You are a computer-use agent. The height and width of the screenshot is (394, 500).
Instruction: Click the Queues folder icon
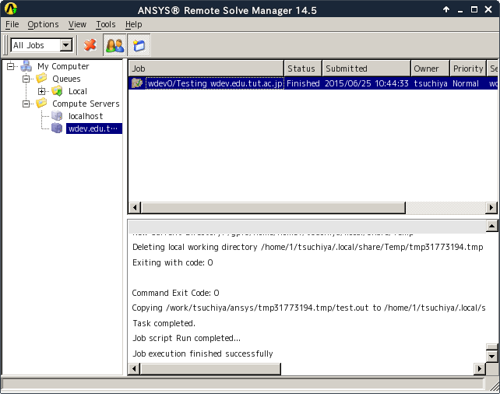tap(41, 79)
